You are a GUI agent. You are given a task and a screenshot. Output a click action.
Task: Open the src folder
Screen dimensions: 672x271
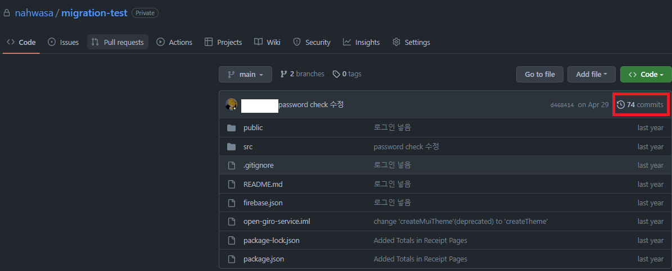248,146
